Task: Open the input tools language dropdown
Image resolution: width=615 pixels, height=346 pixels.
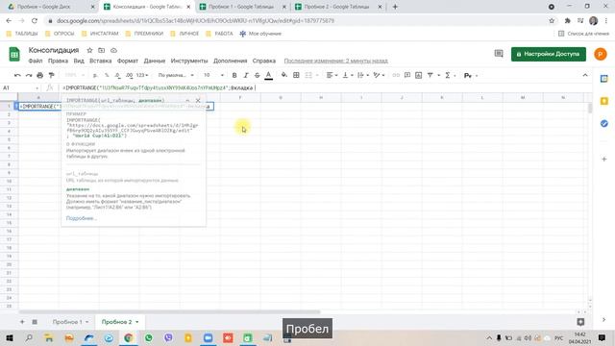Action: pyautogui.click(x=471, y=75)
